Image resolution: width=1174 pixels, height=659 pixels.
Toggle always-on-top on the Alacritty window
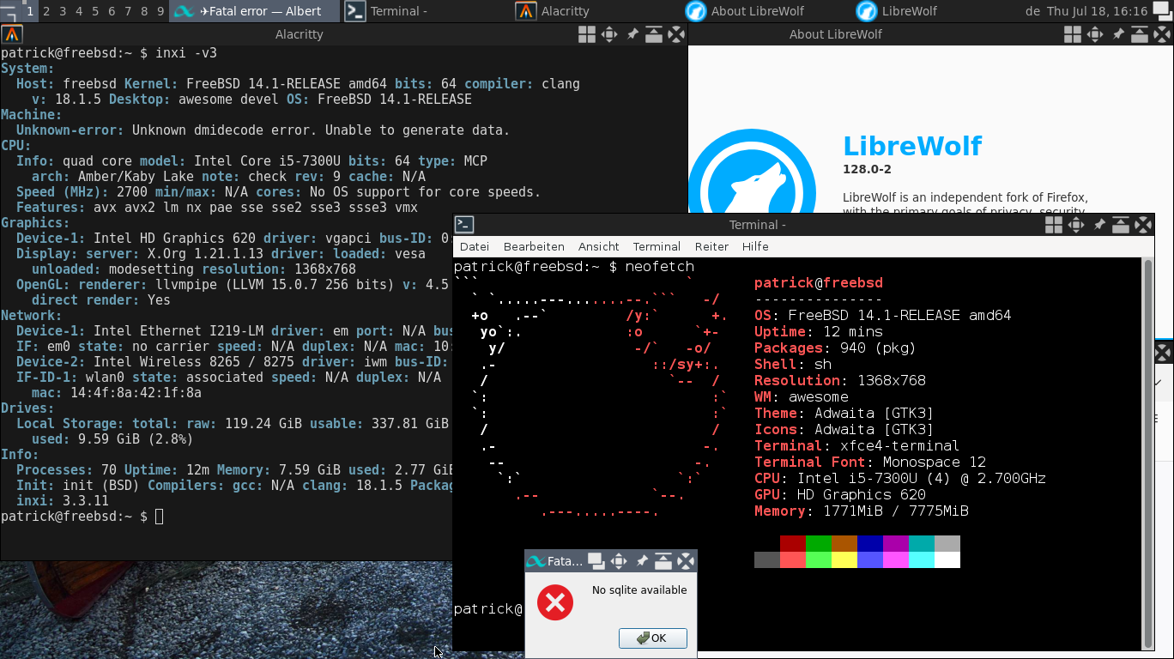pos(654,34)
